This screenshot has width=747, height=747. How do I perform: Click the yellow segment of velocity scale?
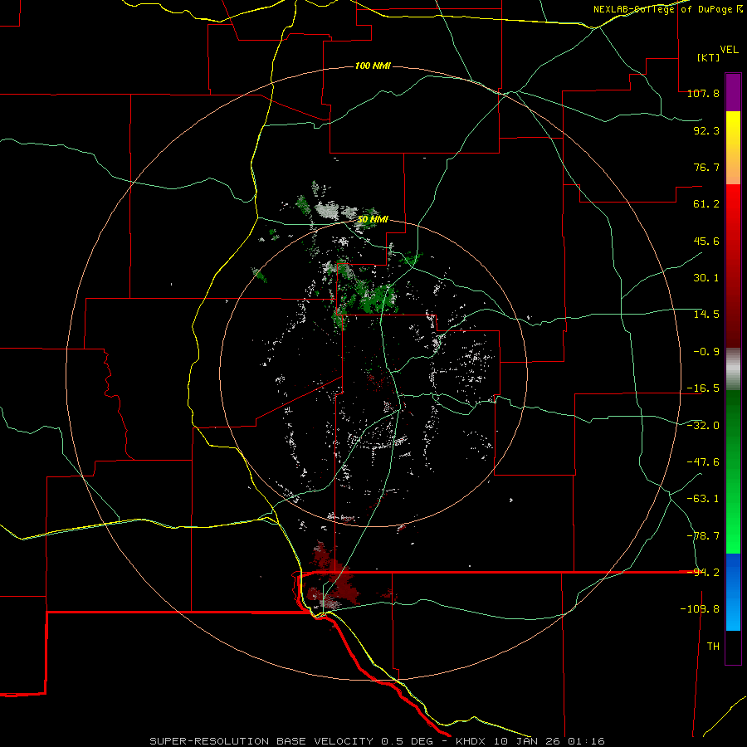click(x=733, y=148)
